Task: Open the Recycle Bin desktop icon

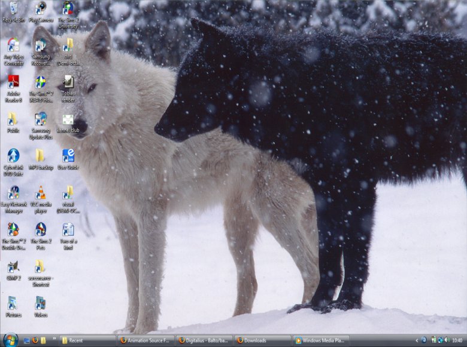Action: [13, 12]
